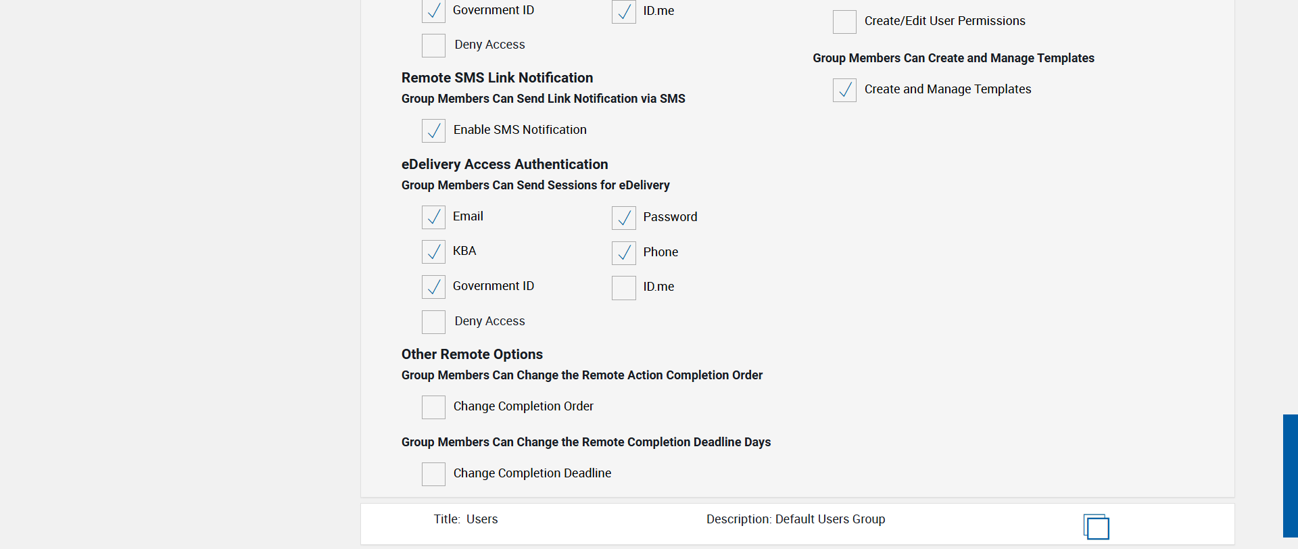Uncheck the Password authentication option
This screenshot has width=1298, height=549.
tap(623, 218)
